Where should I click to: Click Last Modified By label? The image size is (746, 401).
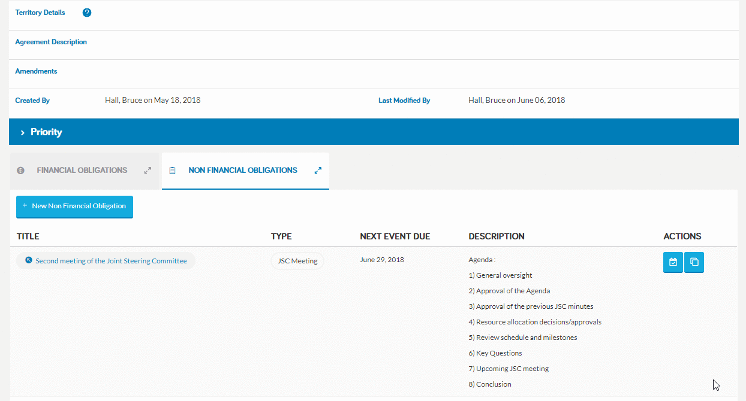(x=404, y=101)
